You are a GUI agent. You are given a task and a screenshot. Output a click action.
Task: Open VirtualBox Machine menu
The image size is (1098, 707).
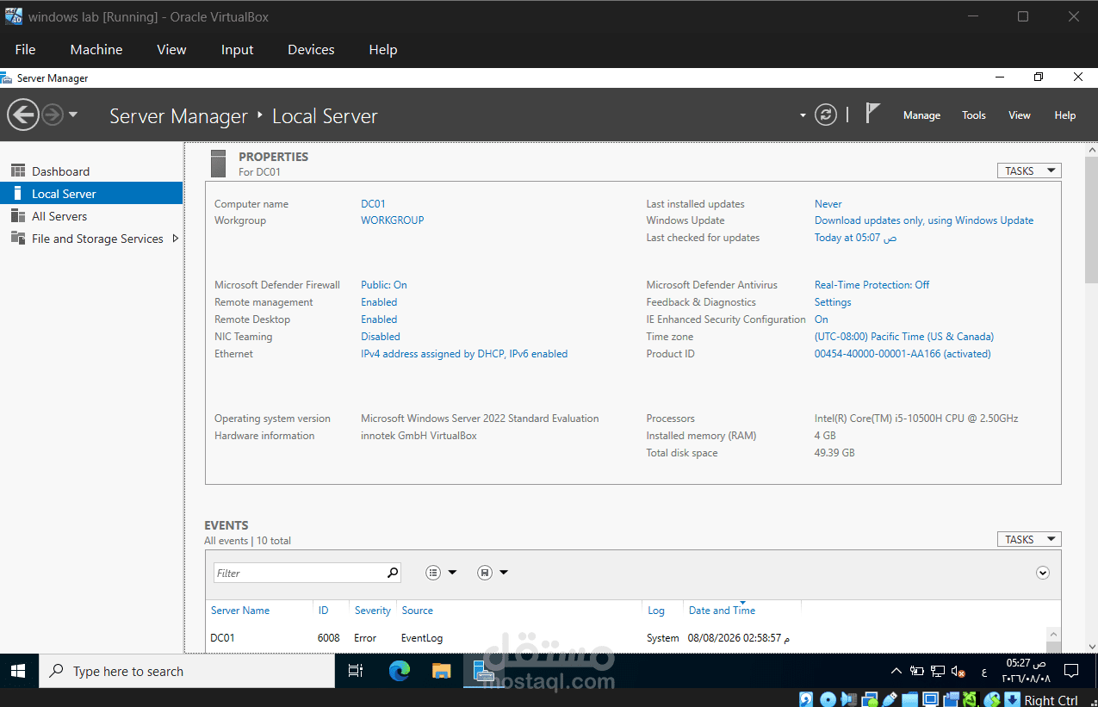tap(96, 50)
